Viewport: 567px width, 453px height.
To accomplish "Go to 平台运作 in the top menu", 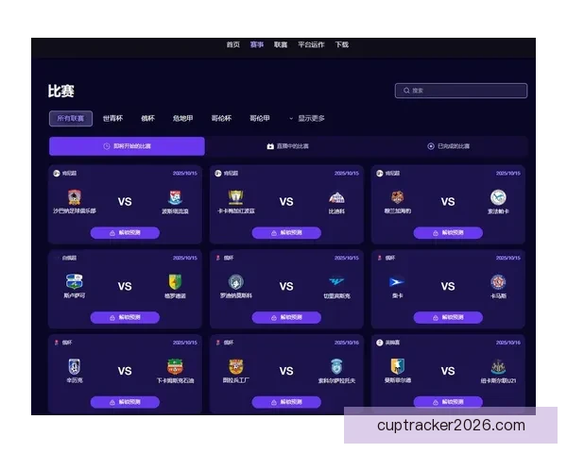I will click(x=311, y=44).
